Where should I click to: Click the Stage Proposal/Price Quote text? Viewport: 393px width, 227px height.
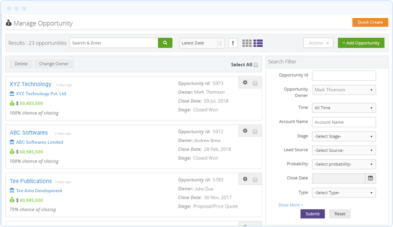(208, 206)
